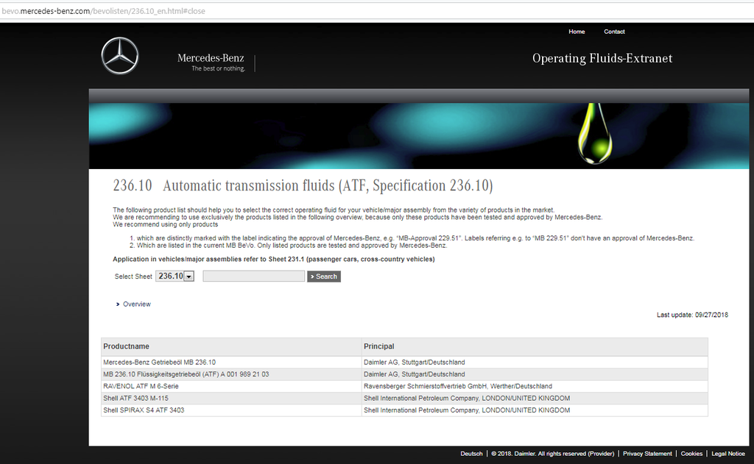
Task: Open the Overview link
Action: pos(136,304)
